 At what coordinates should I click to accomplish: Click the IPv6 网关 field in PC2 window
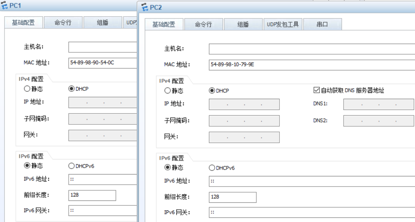coord(312,213)
